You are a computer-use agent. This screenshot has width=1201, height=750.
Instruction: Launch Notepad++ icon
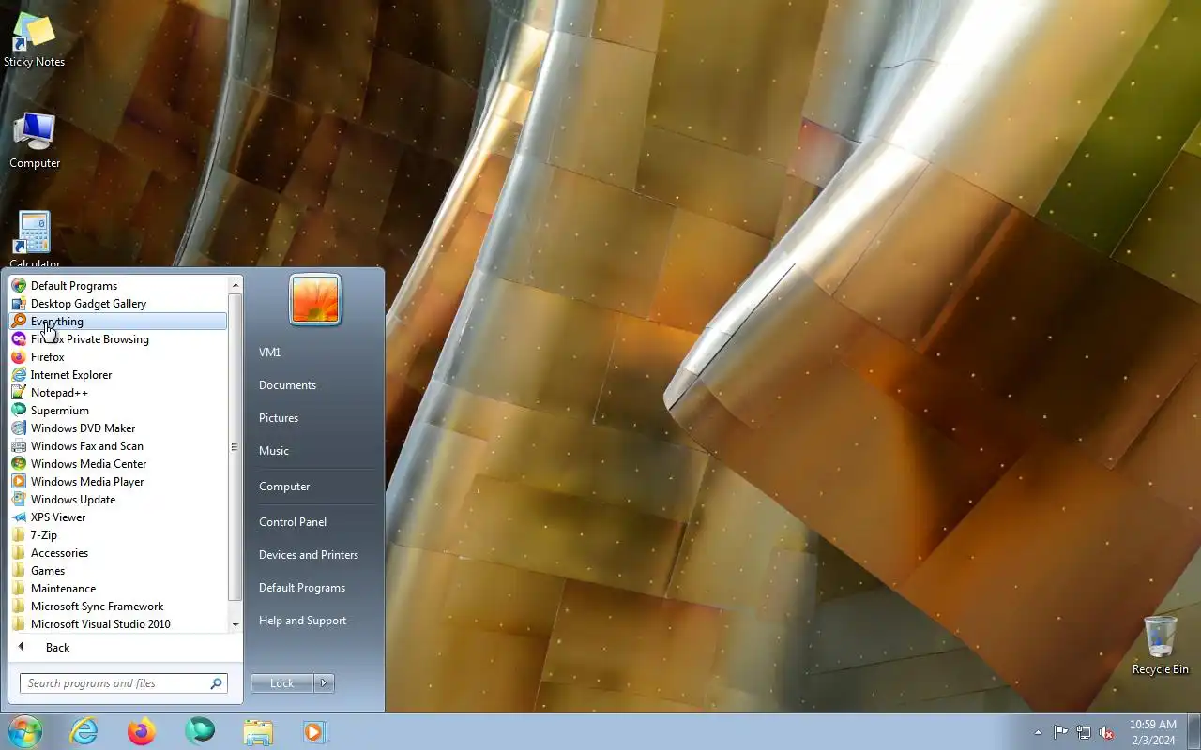pos(19,393)
